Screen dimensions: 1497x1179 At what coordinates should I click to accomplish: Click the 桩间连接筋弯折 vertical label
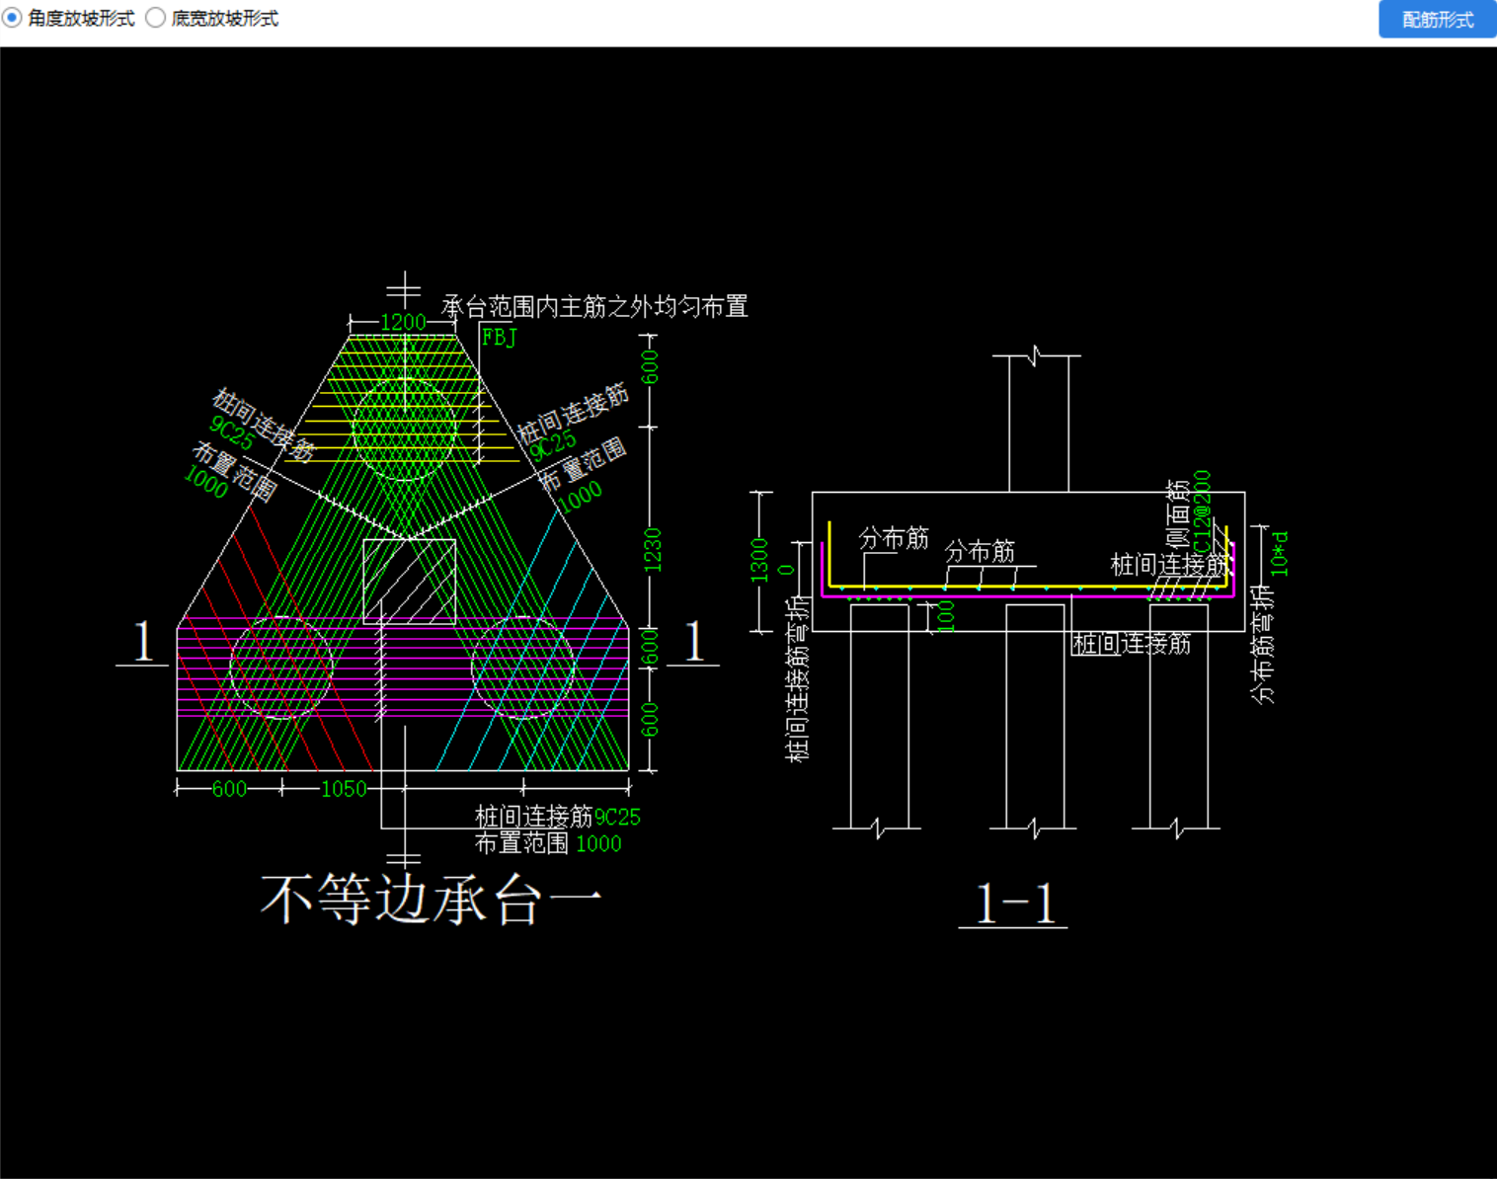(x=798, y=679)
